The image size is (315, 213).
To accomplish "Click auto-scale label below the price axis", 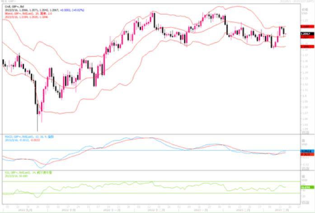I will click(x=306, y=132).
